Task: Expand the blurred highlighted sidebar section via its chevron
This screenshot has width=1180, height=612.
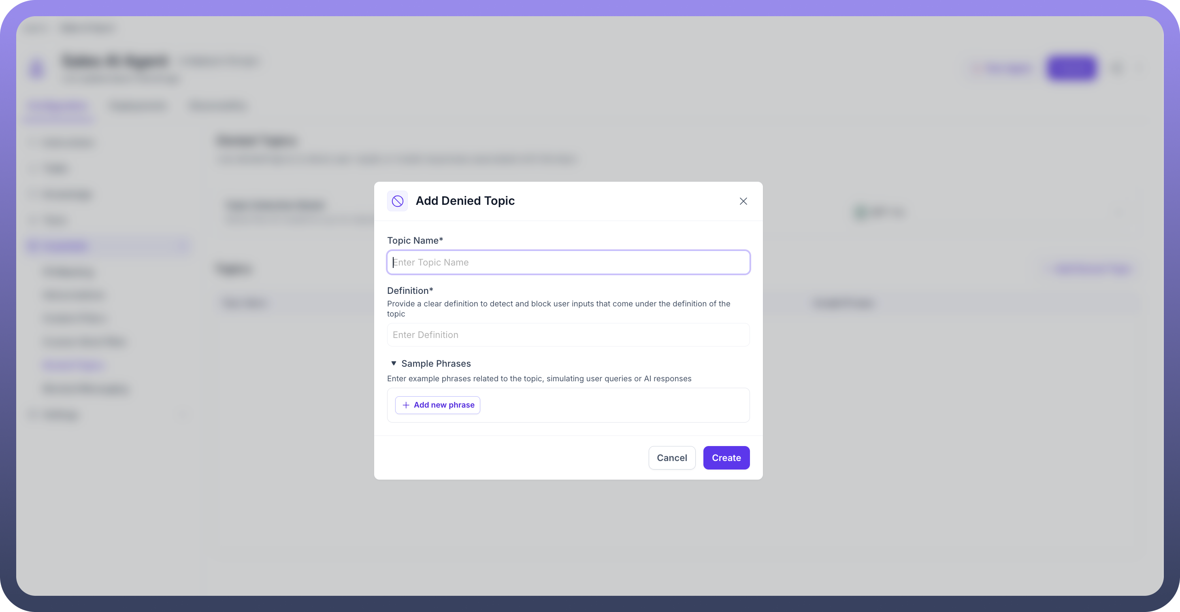Action: tap(182, 246)
